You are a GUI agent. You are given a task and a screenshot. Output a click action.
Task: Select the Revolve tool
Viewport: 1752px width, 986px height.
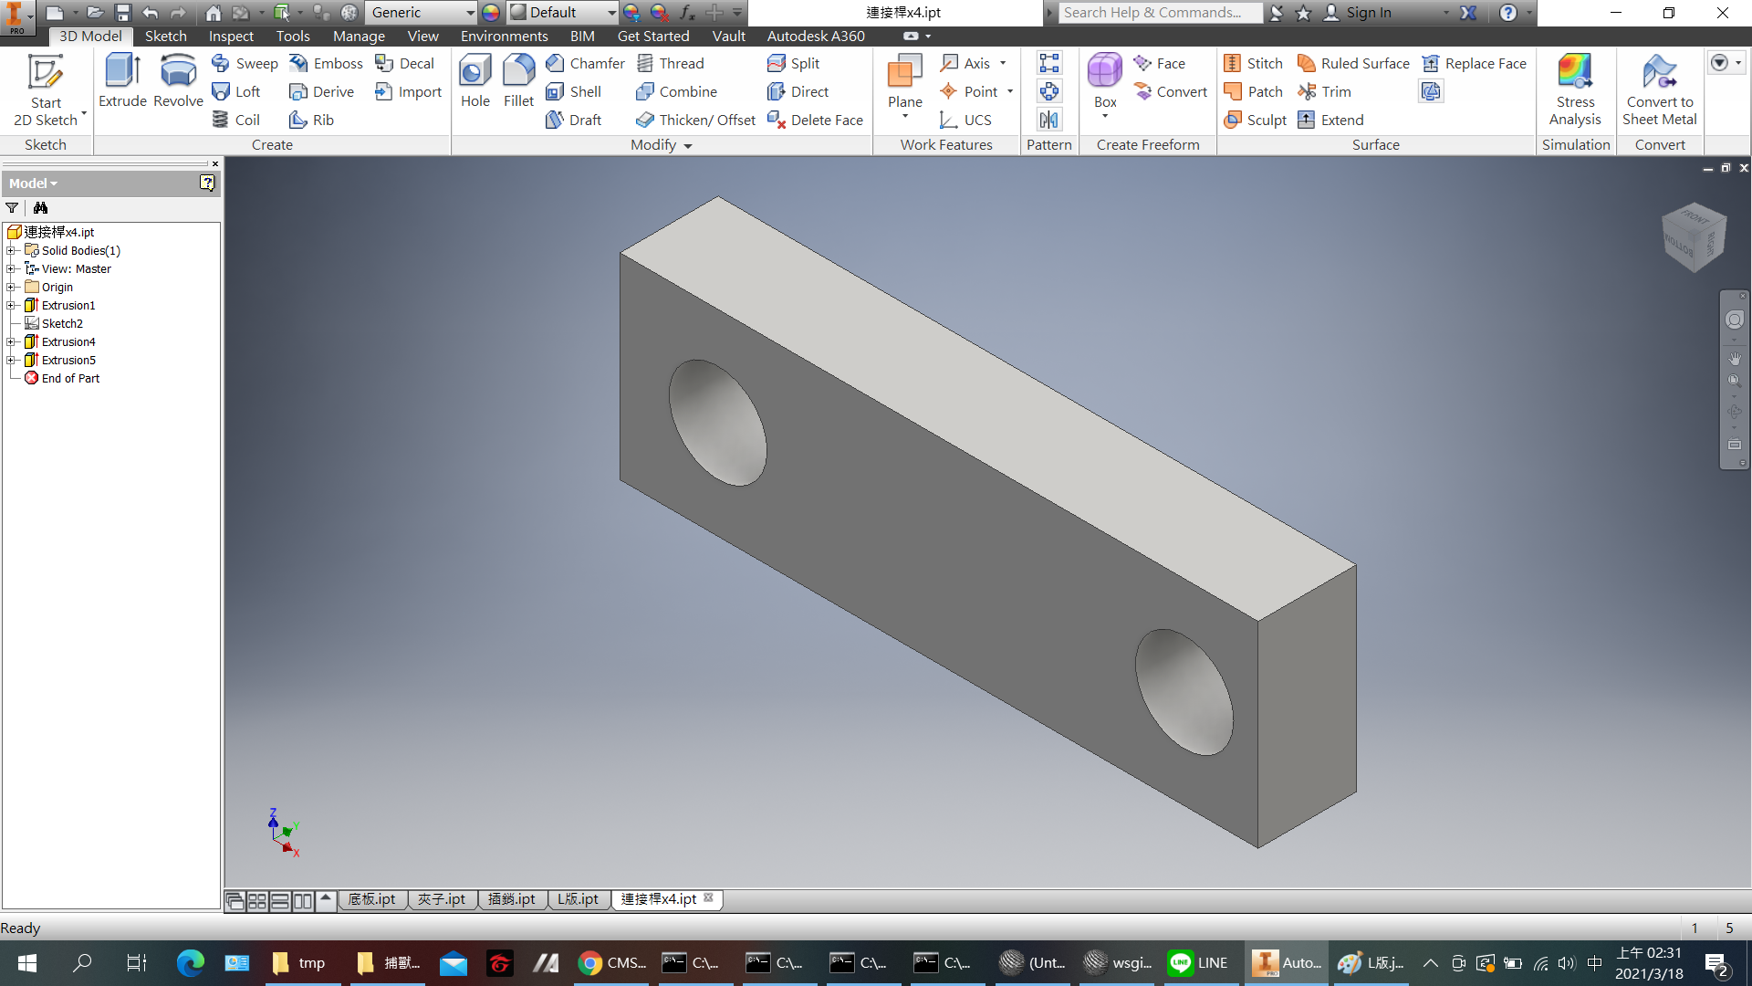coord(178,81)
